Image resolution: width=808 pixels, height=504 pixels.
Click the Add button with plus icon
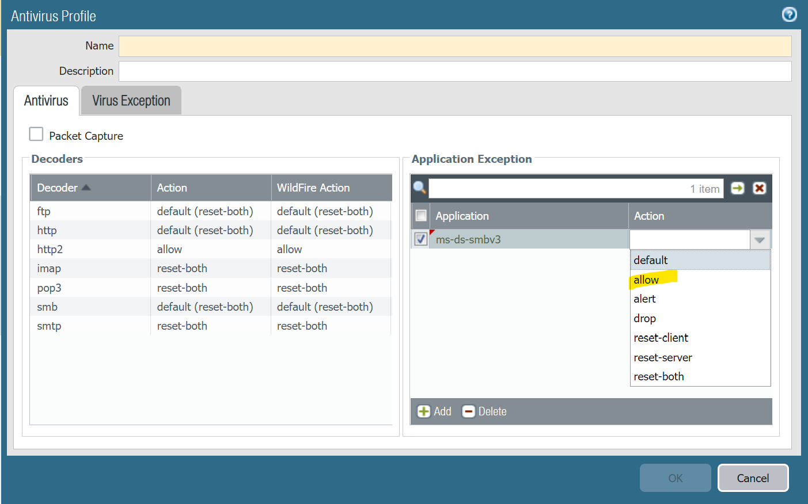434,411
